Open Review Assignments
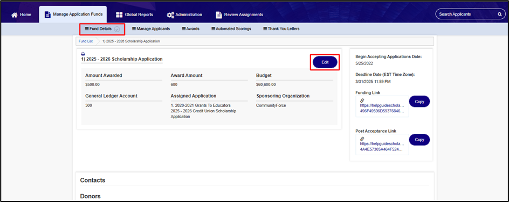 click(239, 15)
